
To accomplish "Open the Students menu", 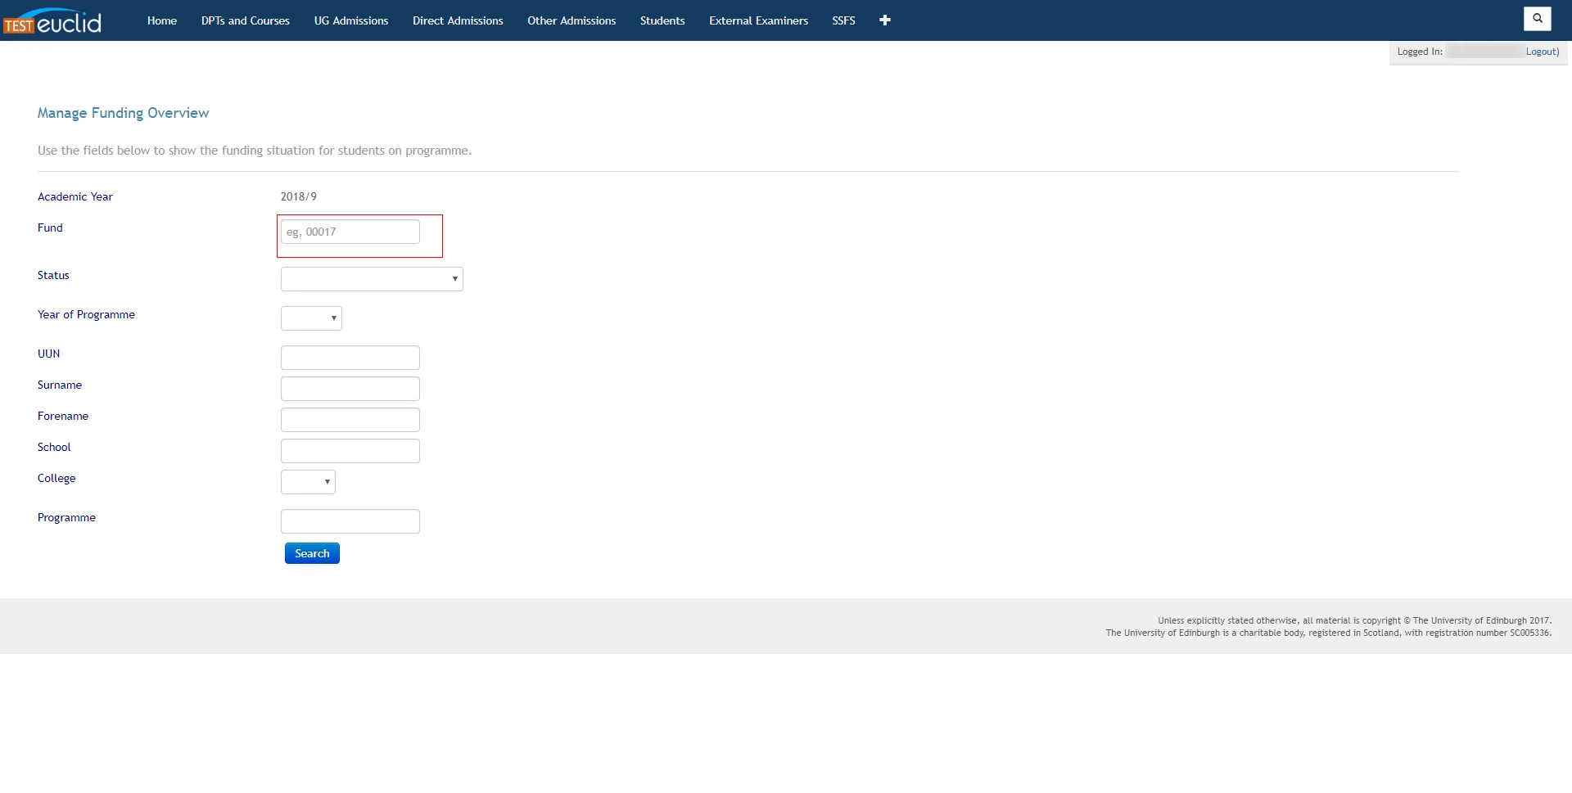I will click(662, 20).
